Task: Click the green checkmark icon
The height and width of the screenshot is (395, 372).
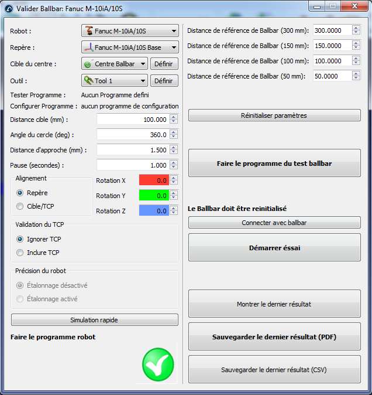Action: click(x=158, y=365)
